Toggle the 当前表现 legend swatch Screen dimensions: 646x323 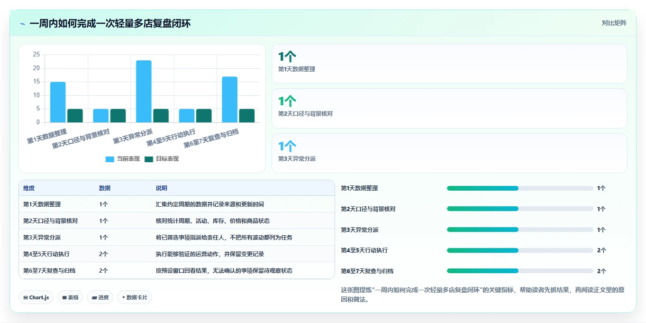point(110,159)
